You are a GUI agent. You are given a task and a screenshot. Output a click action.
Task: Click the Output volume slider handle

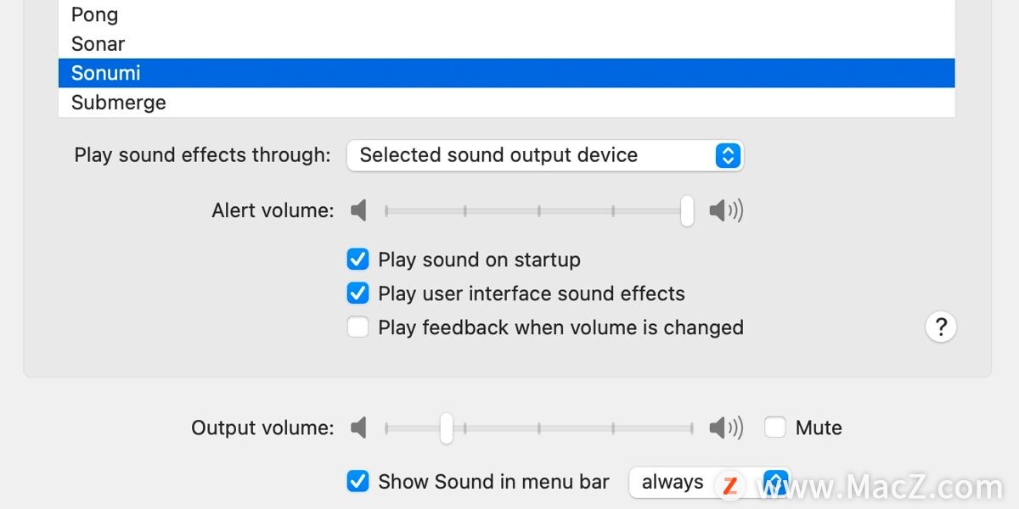pyautogui.click(x=446, y=428)
